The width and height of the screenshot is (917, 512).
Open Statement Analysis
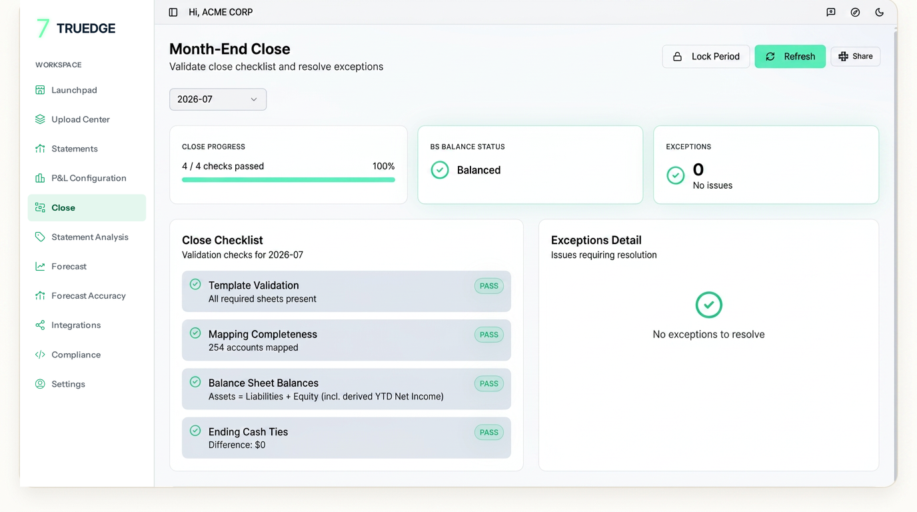click(x=87, y=237)
